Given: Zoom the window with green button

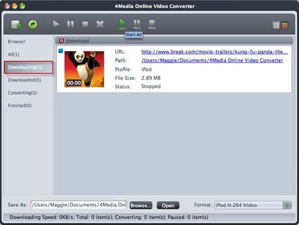Looking at the screenshot, I should pyautogui.click(x=22, y=6).
